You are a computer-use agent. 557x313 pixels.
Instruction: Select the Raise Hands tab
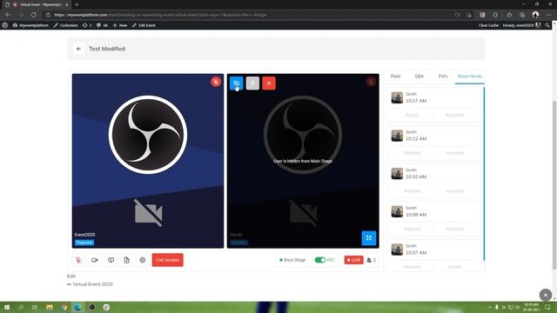[x=469, y=76]
